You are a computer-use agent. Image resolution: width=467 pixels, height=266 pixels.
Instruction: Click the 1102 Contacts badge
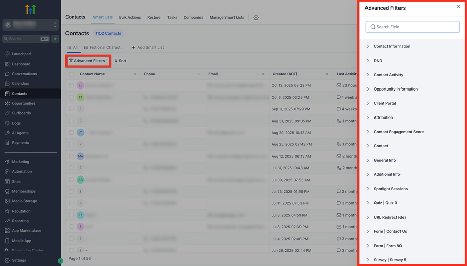[x=109, y=33]
